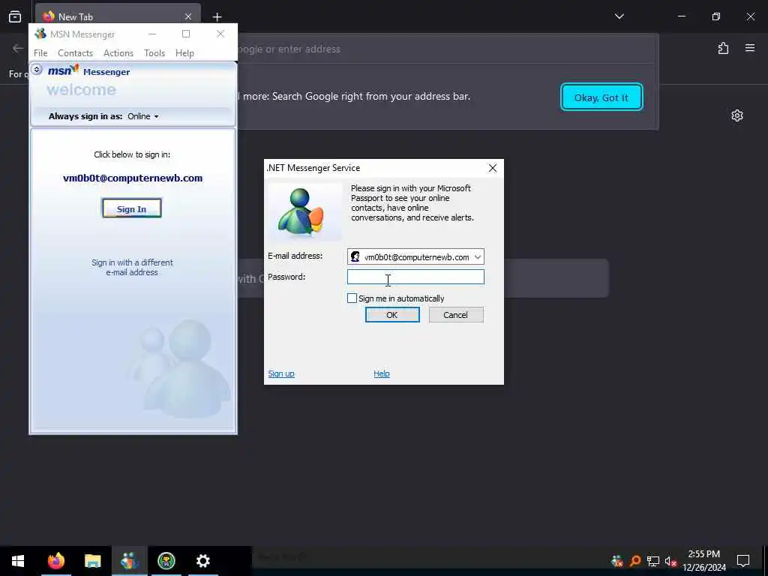Click the Sign In button
This screenshot has width=768, height=576.
pos(132,208)
